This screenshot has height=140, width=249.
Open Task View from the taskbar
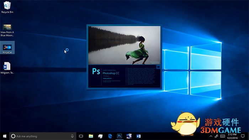(x=81, y=136)
